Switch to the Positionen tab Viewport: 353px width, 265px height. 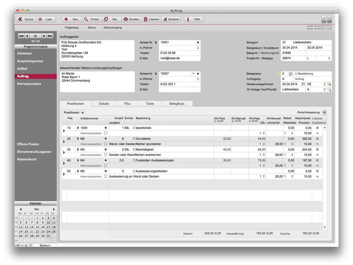[x=76, y=104]
